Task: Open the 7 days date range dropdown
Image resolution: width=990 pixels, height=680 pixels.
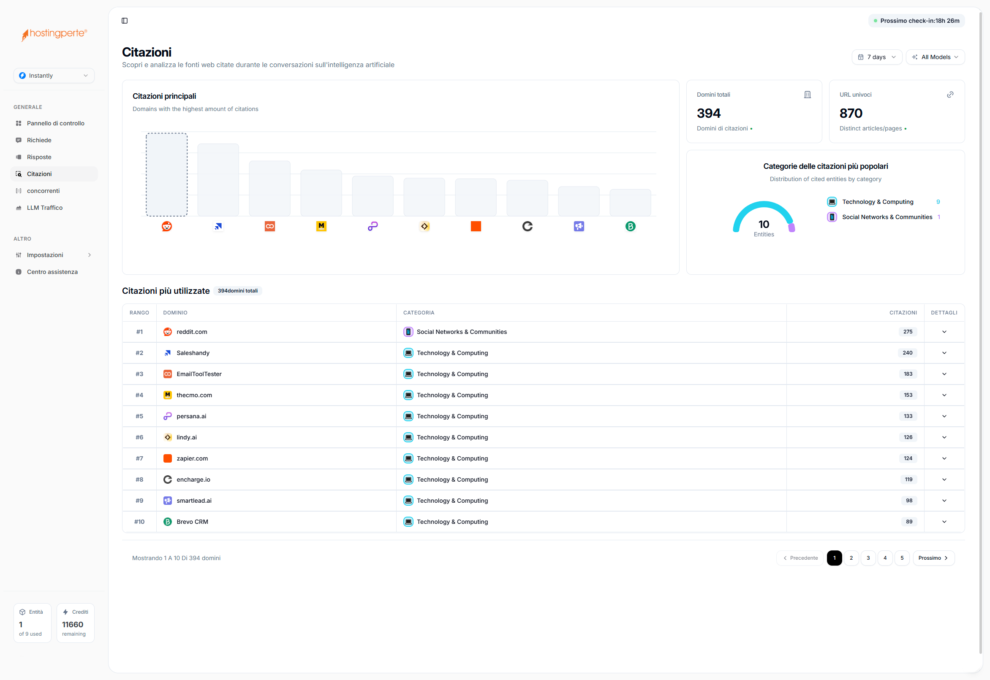Action: 876,57
